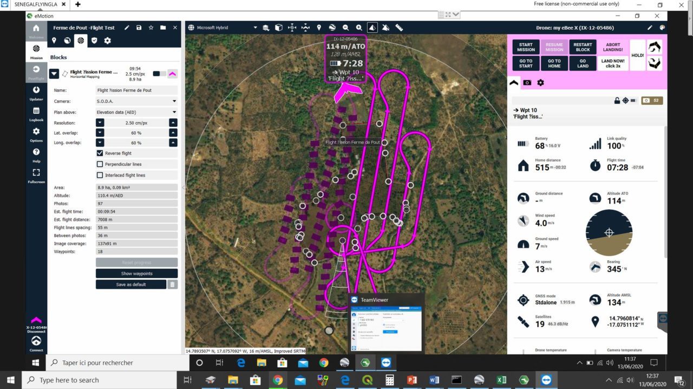Screen dimensions: 693x389
Task: Uncheck the Reverse flight checkbox
Action: tap(100, 153)
